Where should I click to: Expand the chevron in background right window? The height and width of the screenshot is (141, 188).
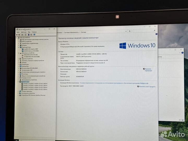[180, 53]
